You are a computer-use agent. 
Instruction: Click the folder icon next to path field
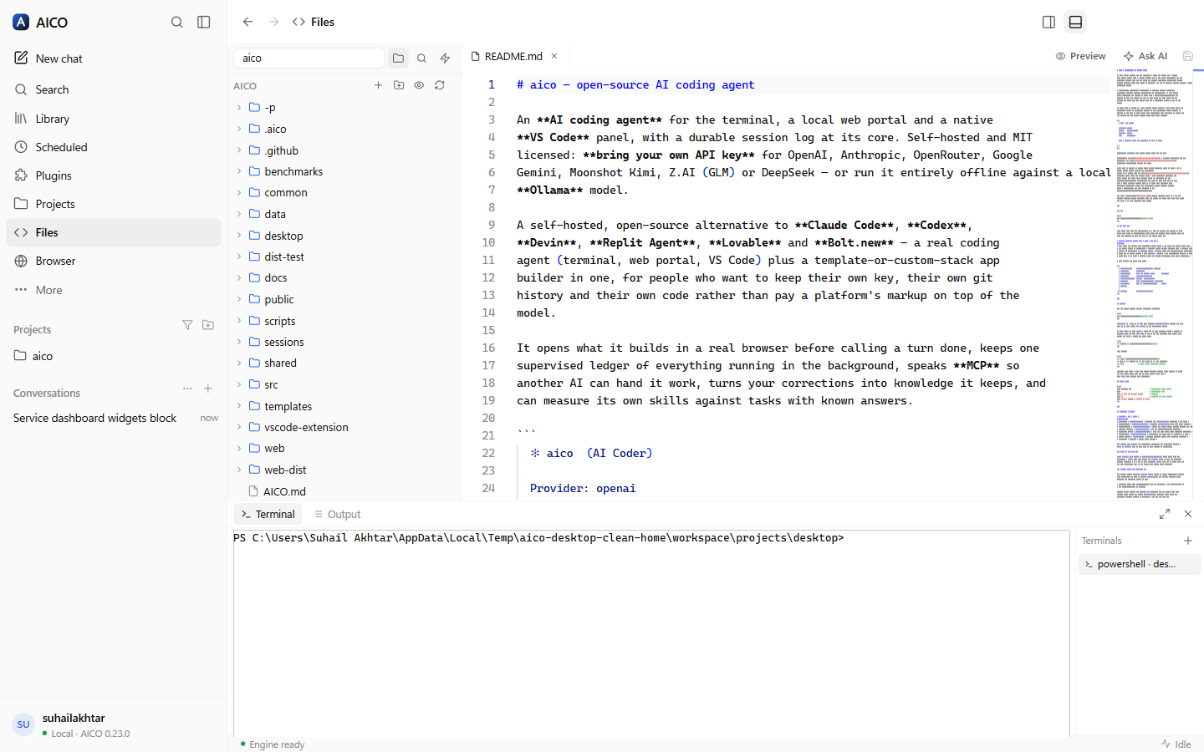click(x=398, y=58)
